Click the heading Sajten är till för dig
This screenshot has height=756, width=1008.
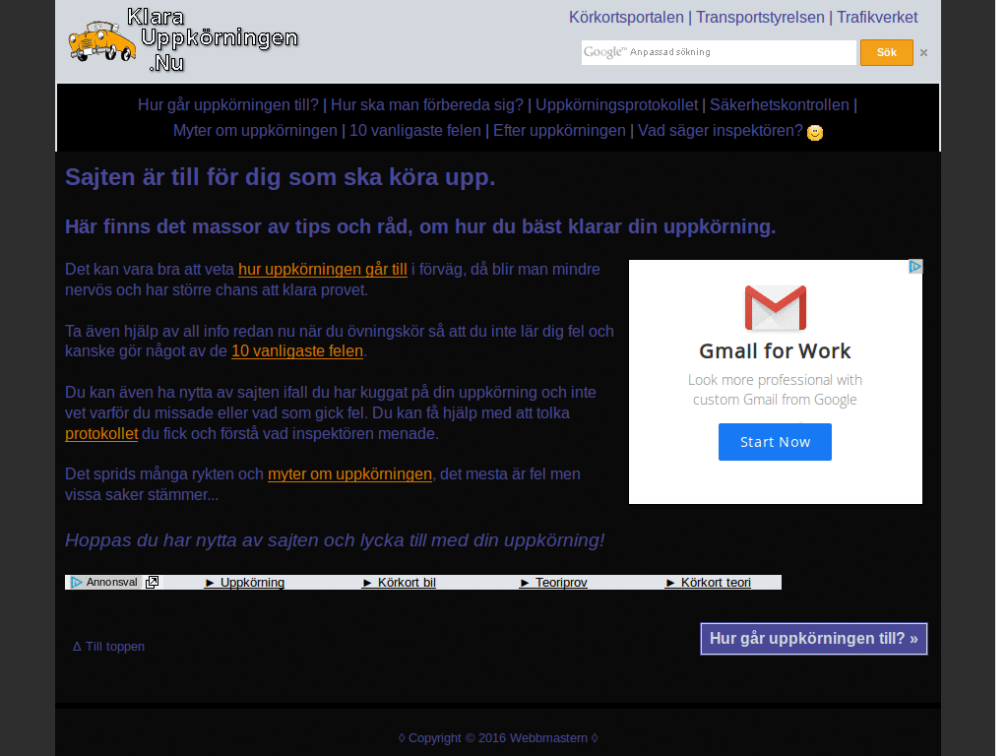281,177
